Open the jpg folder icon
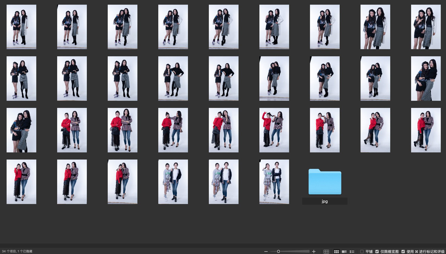 point(325,182)
